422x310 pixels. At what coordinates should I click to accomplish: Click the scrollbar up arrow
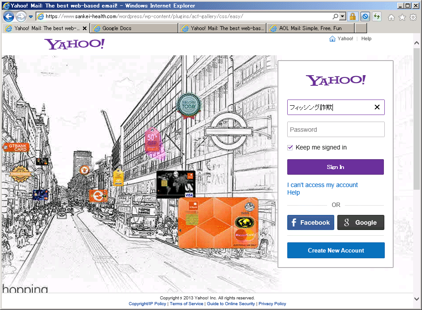coord(416,43)
